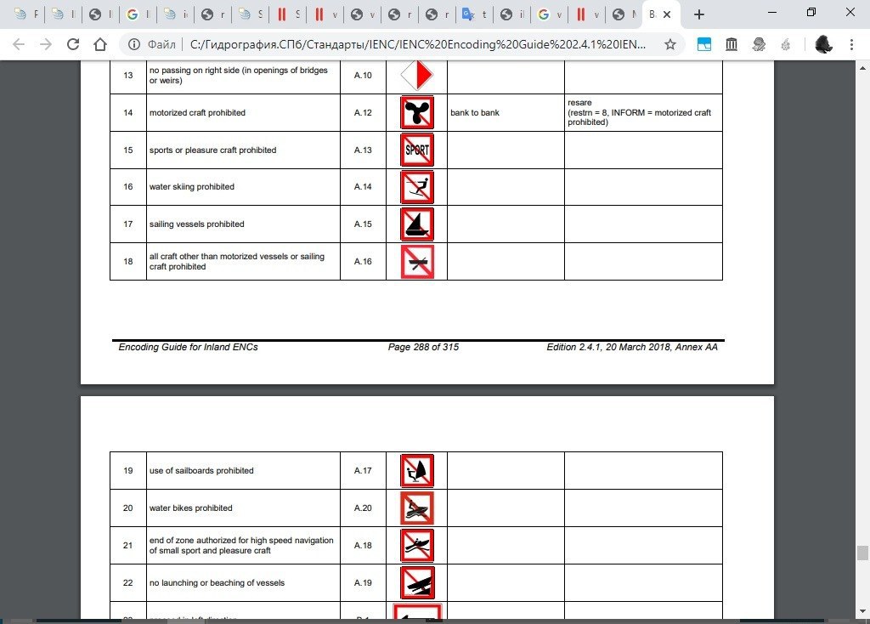This screenshot has width=870, height=624.
Task: Click the sailing vessels prohibited sign
Action: [x=416, y=224]
